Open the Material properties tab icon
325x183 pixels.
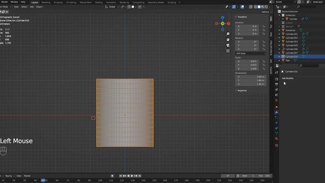coord(276,139)
